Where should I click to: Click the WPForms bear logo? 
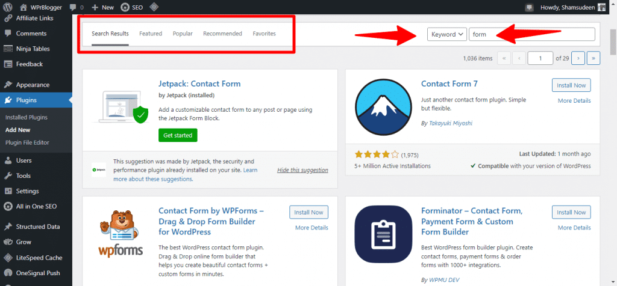[121, 233]
